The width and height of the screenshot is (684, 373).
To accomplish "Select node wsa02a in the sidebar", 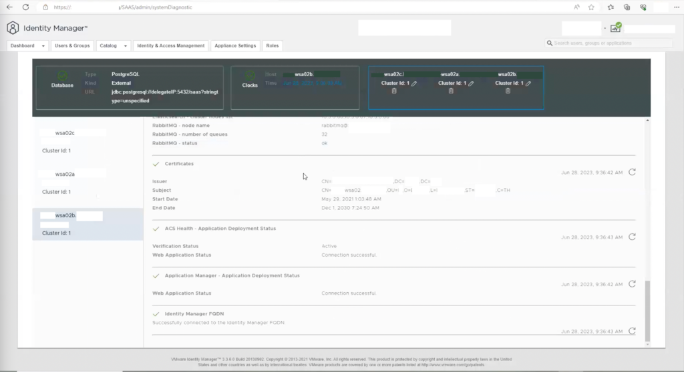I will (88, 182).
